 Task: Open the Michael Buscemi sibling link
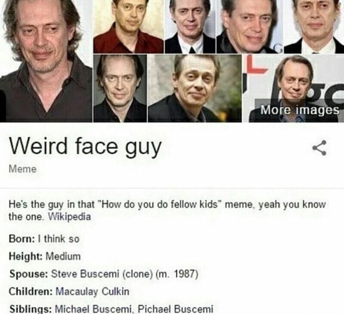[93, 309]
